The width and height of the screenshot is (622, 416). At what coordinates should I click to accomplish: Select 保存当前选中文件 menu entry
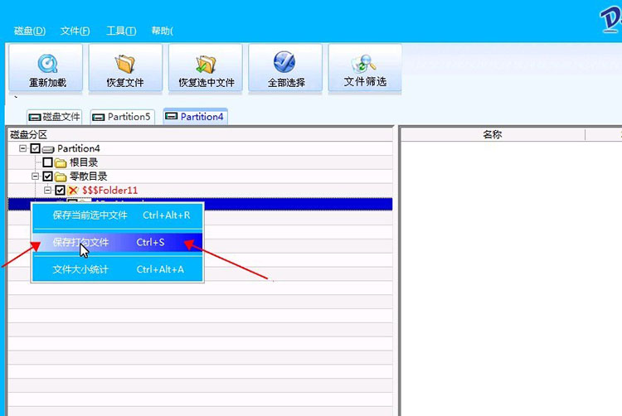(118, 215)
